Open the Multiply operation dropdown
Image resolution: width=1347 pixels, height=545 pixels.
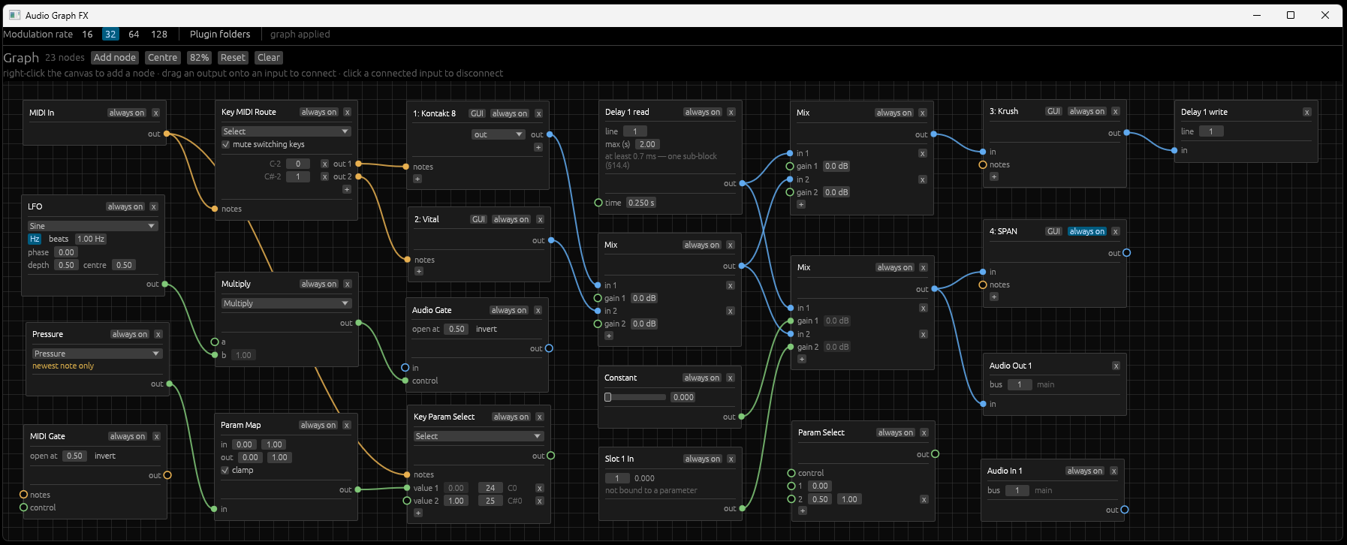tap(286, 303)
